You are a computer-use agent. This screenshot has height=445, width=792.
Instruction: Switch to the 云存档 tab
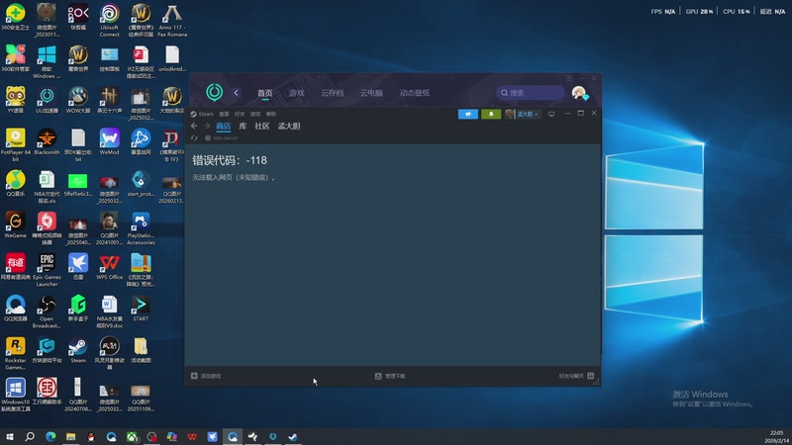click(333, 93)
